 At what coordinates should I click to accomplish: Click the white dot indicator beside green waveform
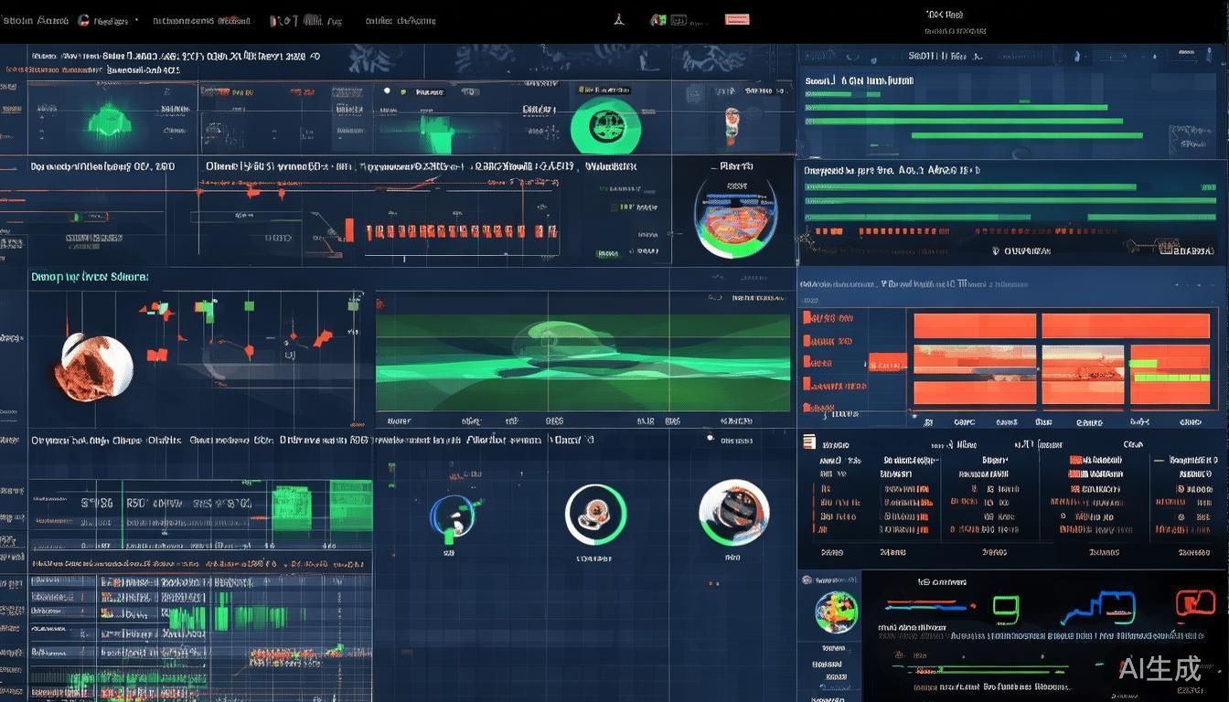click(388, 91)
